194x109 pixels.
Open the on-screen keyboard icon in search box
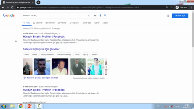(x=95, y=15)
